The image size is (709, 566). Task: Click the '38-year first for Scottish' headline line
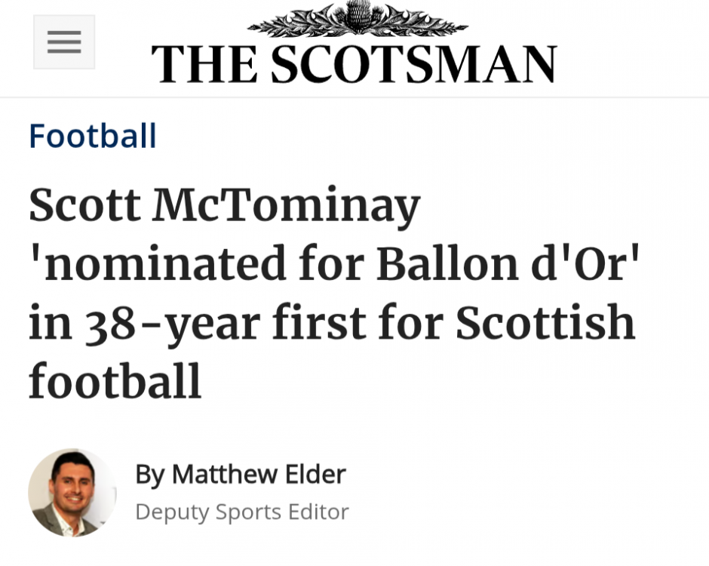tap(331, 323)
